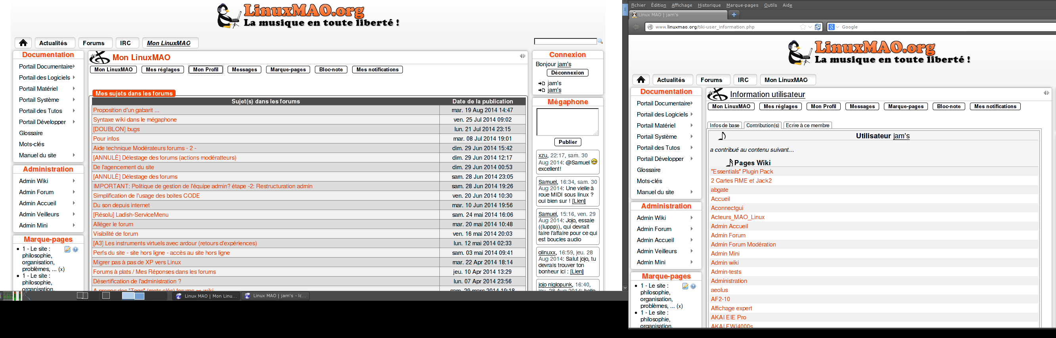
Task: Click the site search field in left page
Action: pyautogui.click(x=565, y=41)
